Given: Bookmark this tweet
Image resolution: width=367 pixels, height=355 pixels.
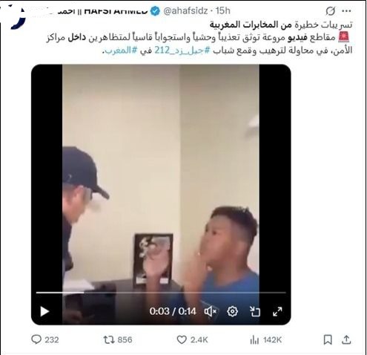Looking at the screenshot, I should [x=328, y=339].
